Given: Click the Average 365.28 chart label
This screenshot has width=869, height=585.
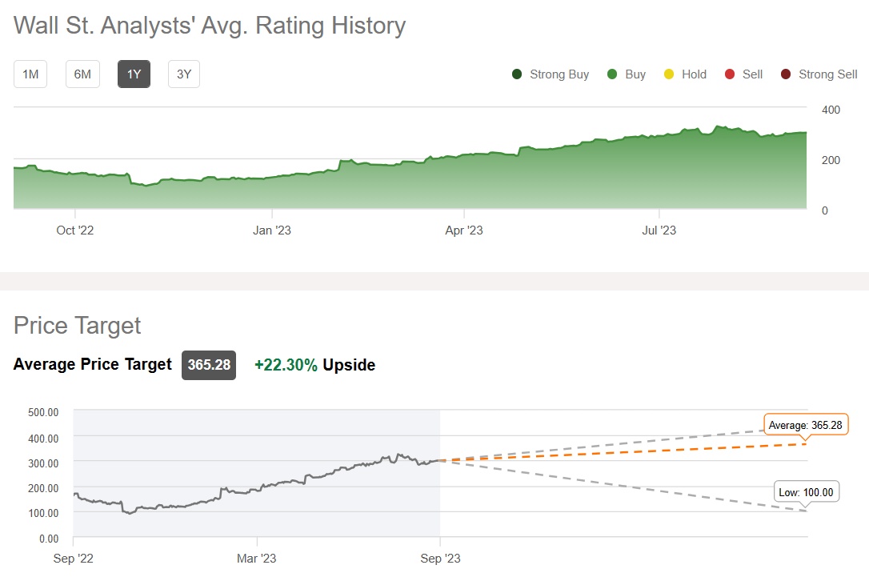Looking at the screenshot, I should [x=806, y=425].
